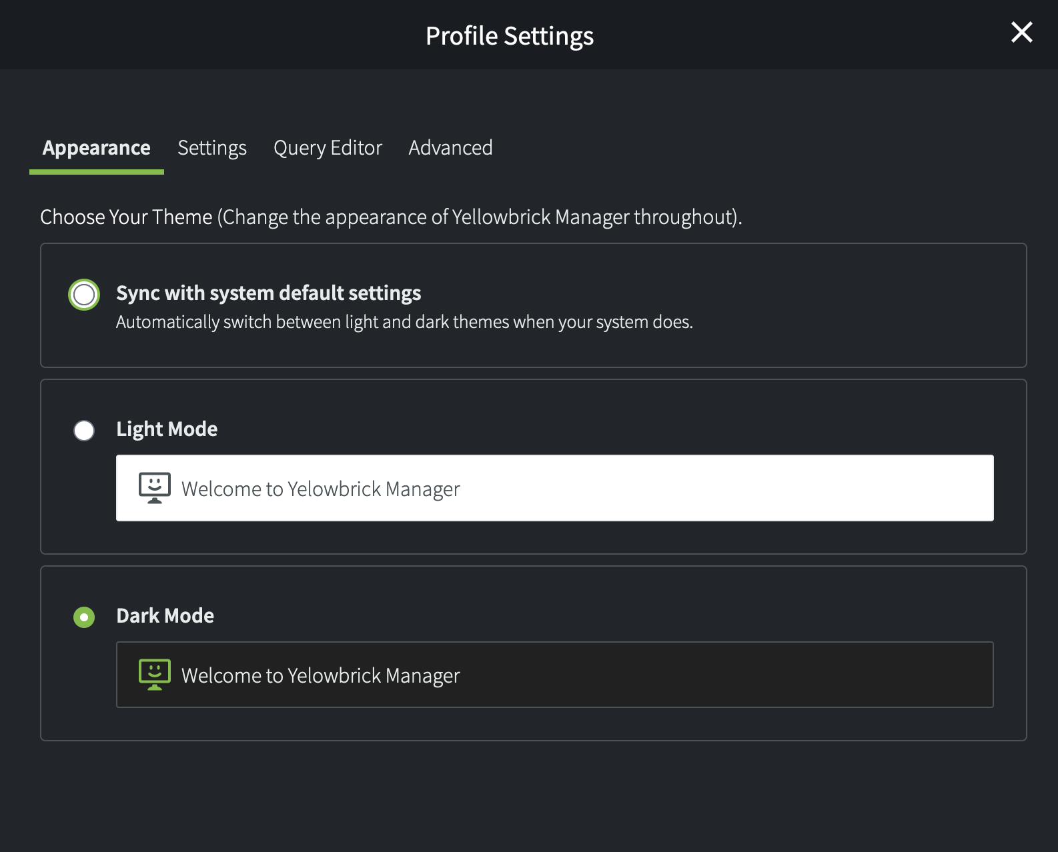Viewport: 1058px width, 852px height.
Task: Select the Dark Mode radio button
Action: pyautogui.click(x=84, y=617)
